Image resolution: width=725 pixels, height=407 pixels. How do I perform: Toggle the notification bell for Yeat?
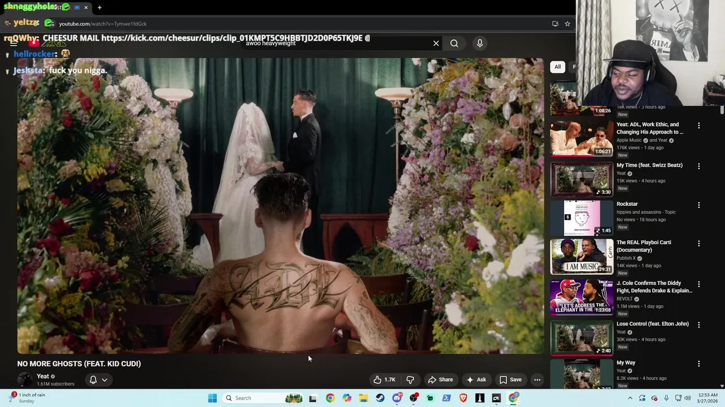tap(93, 380)
